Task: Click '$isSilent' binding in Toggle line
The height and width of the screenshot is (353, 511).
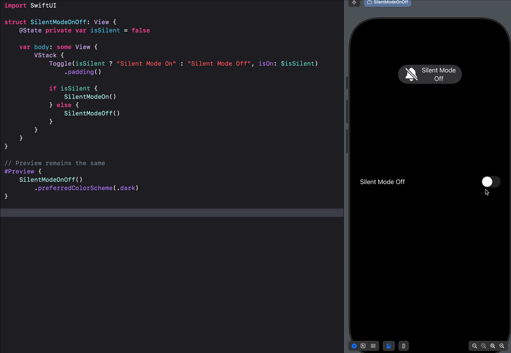Action: point(297,64)
